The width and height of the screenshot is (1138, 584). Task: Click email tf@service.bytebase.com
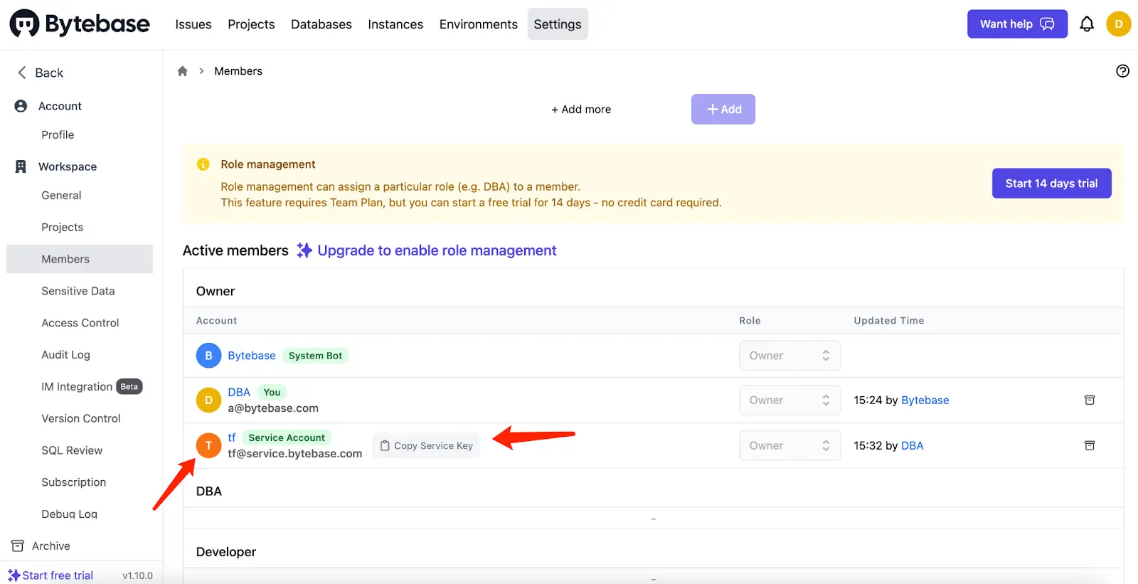tap(295, 454)
